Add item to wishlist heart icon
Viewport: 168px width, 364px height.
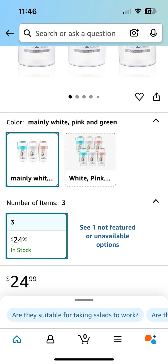coord(139,97)
